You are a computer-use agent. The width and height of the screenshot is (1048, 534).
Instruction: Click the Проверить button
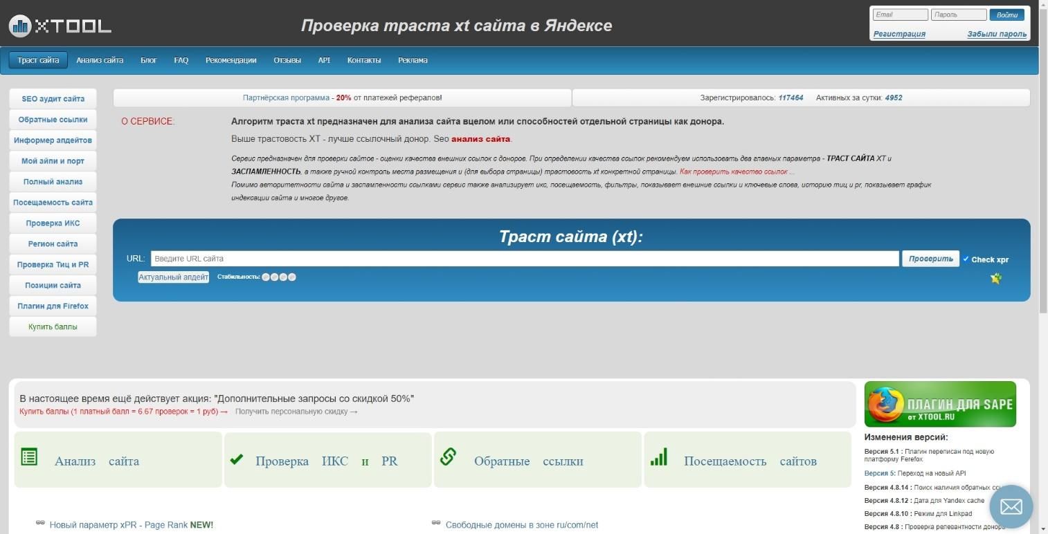[930, 259]
